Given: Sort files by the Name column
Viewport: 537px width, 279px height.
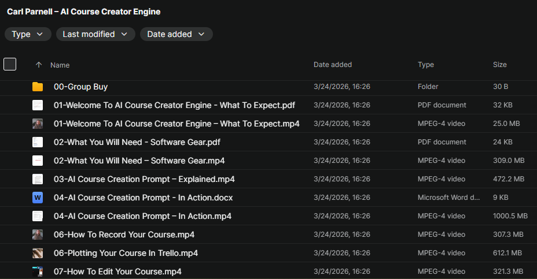Looking at the screenshot, I should tap(60, 65).
